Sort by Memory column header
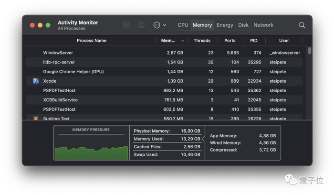The height and width of the screenshot is (195, 334). tap(168, 41)
